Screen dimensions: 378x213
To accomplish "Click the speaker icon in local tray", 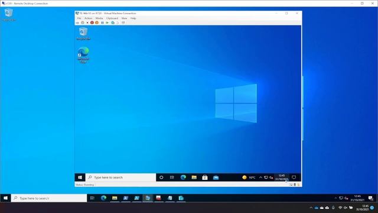I will 346,208.
